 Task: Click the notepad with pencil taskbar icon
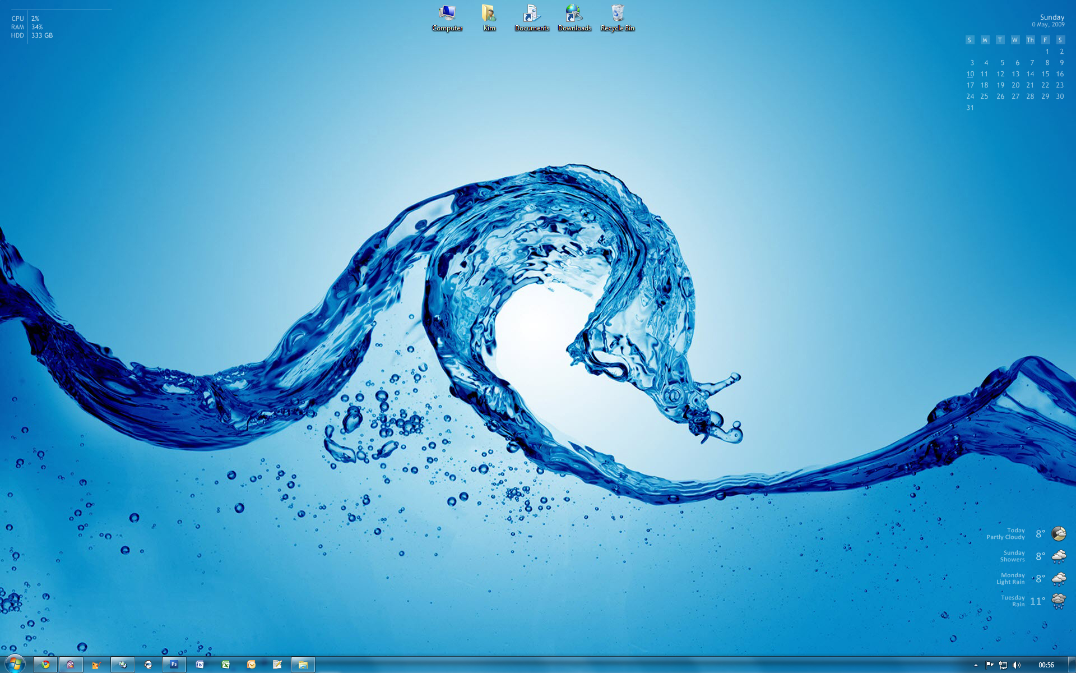(x=277, y=665)
